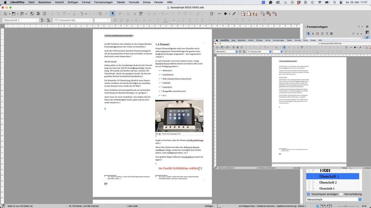371x208 pixels.
Task: Click the first Zotero add citation icon
Action: (243, 14)
